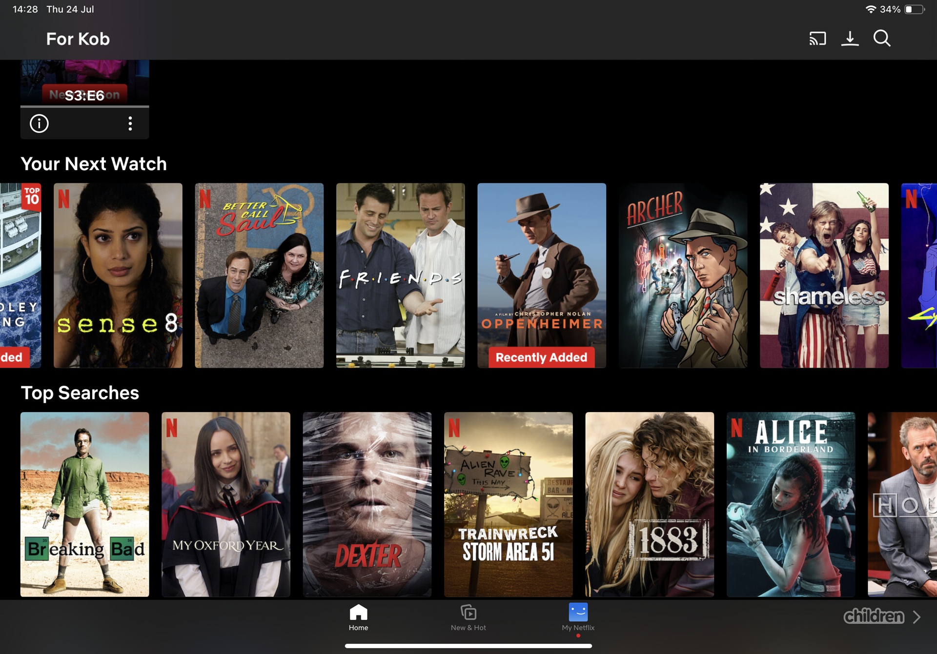Select the Friends poster

(400, 275)
